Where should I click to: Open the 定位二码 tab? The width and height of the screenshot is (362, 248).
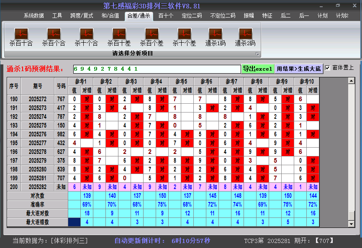(192, 16)
